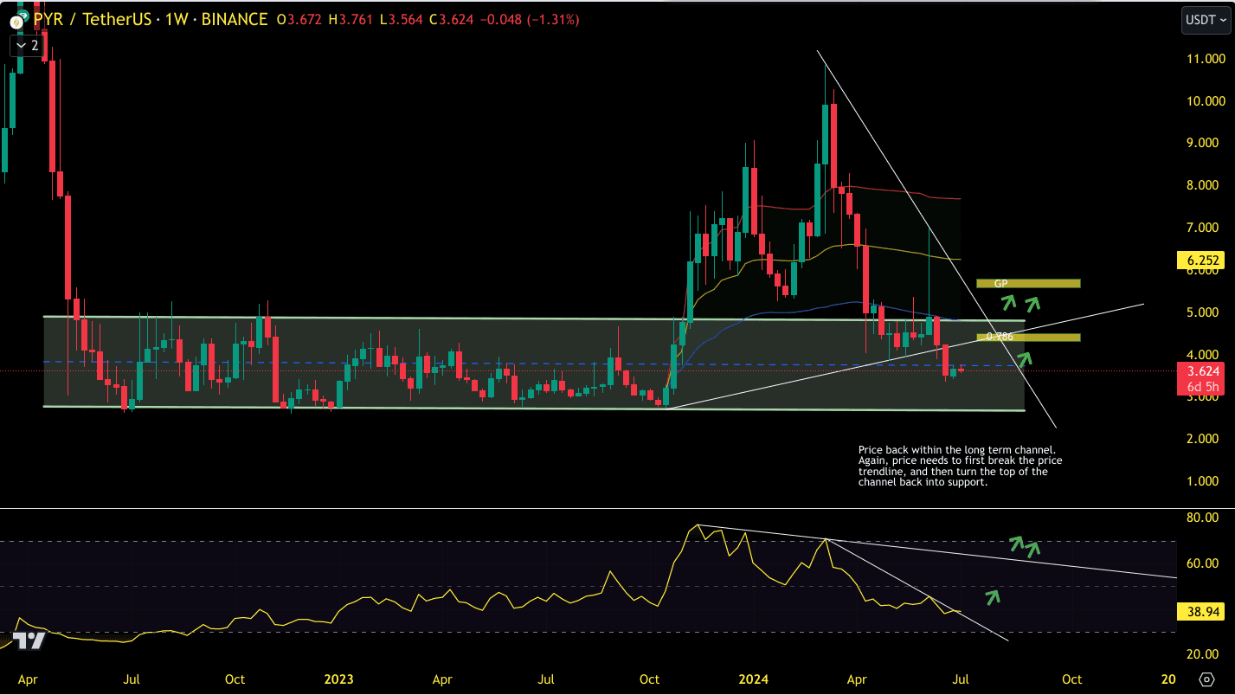
Task: Click the 10.000 price axis label
Action: click(x=1204, y=101)
